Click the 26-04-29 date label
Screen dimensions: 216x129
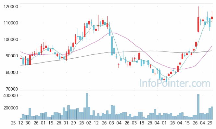point(202,123)
